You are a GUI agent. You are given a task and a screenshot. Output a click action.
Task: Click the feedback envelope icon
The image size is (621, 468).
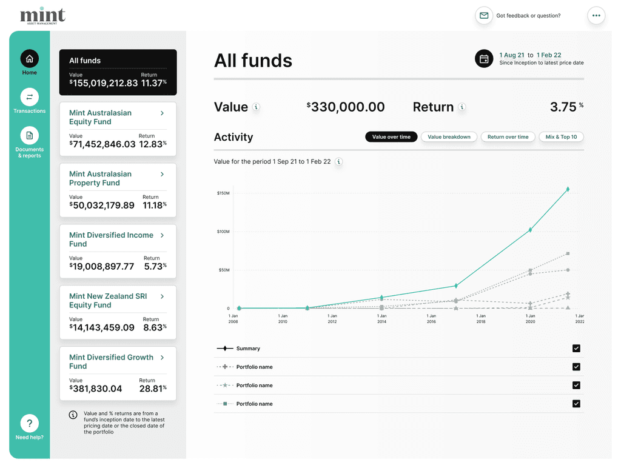483,15
